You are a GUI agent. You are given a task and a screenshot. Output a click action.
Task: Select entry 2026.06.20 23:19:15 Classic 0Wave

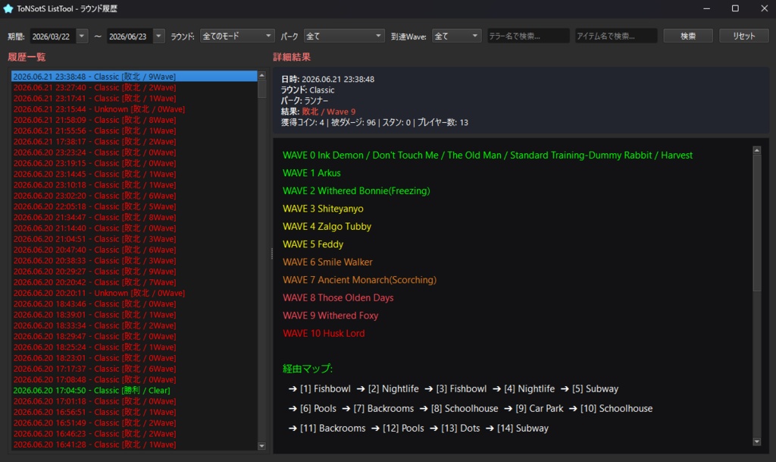click(x=134, y=163)
